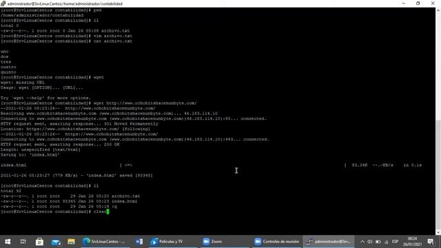Click the scrollbar down arrow

[x=438, y=233]
